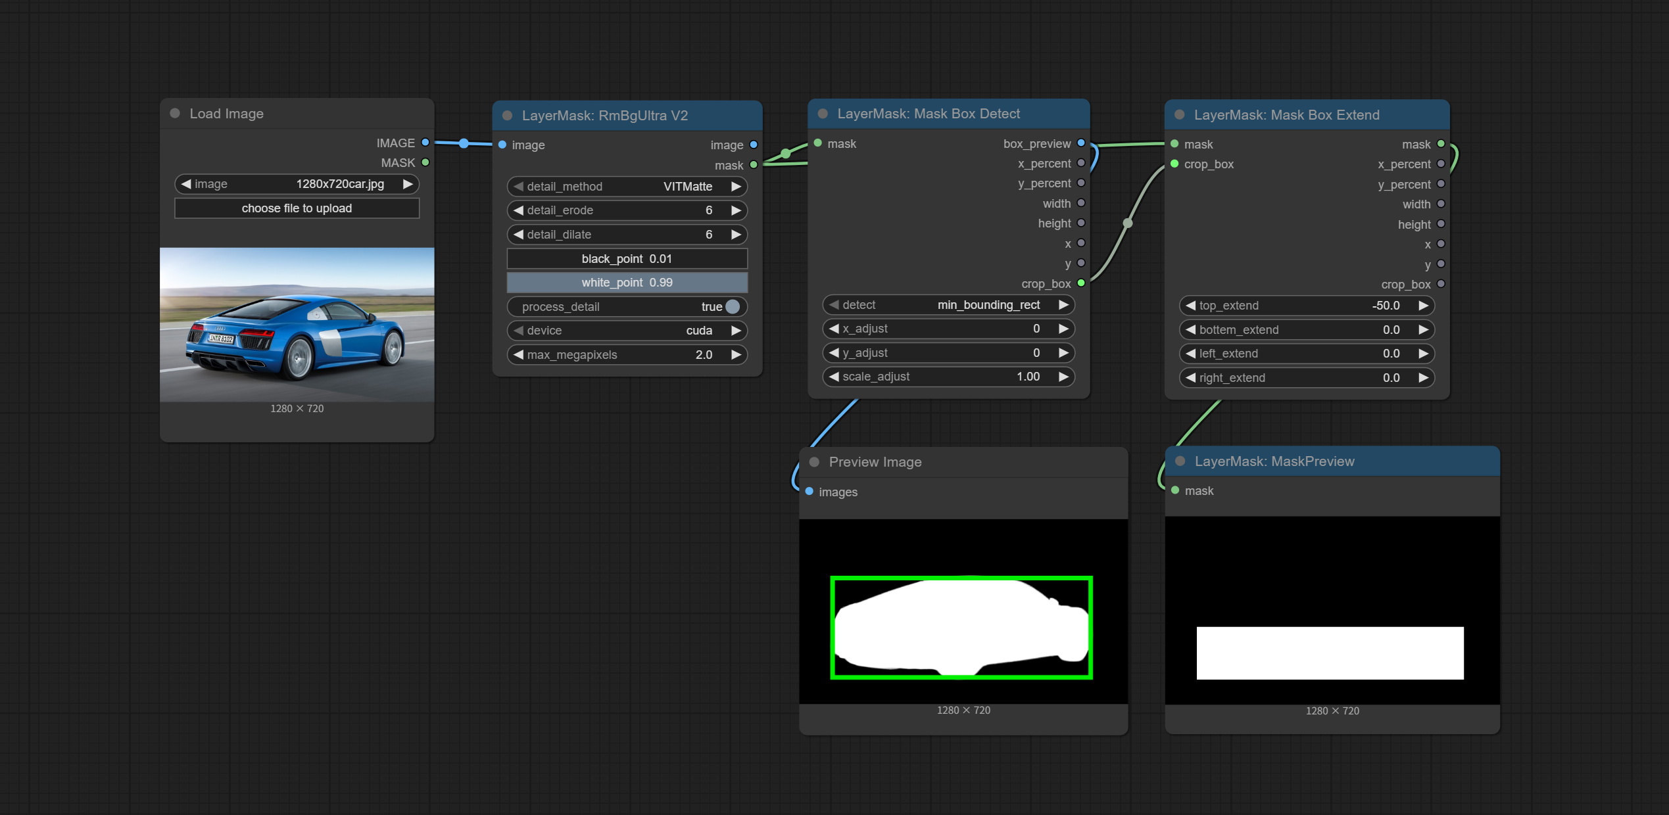Click Mask Box Detect collapse dot

coord(823,114)
